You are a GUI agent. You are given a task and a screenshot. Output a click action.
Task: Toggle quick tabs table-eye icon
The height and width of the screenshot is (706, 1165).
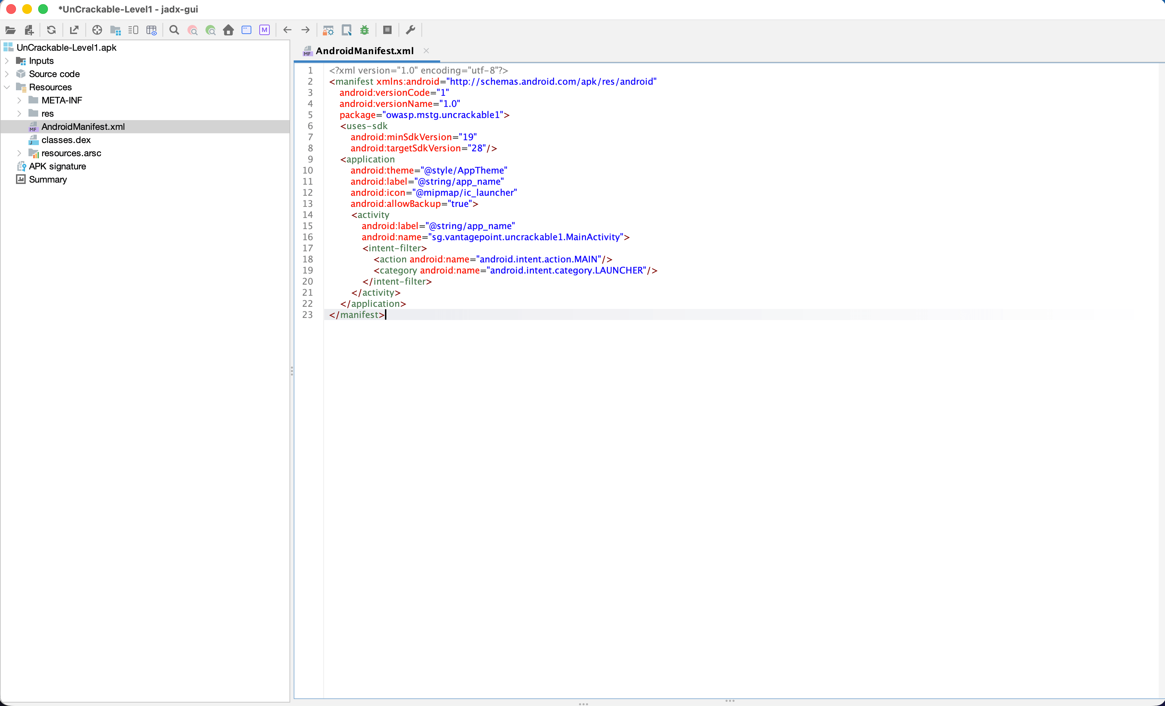point(151,30)
